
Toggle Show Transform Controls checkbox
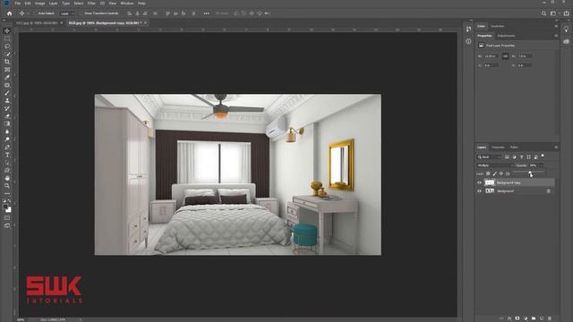[x=81, y=13]
